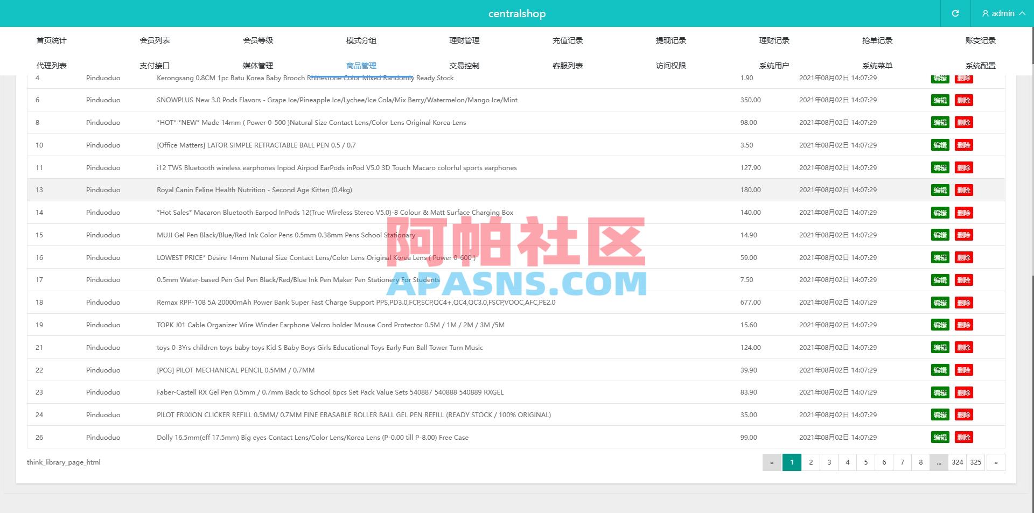Open the 首页统计 menu item
Viewport: 1034px width, 513px height.
tap(51, 40)
